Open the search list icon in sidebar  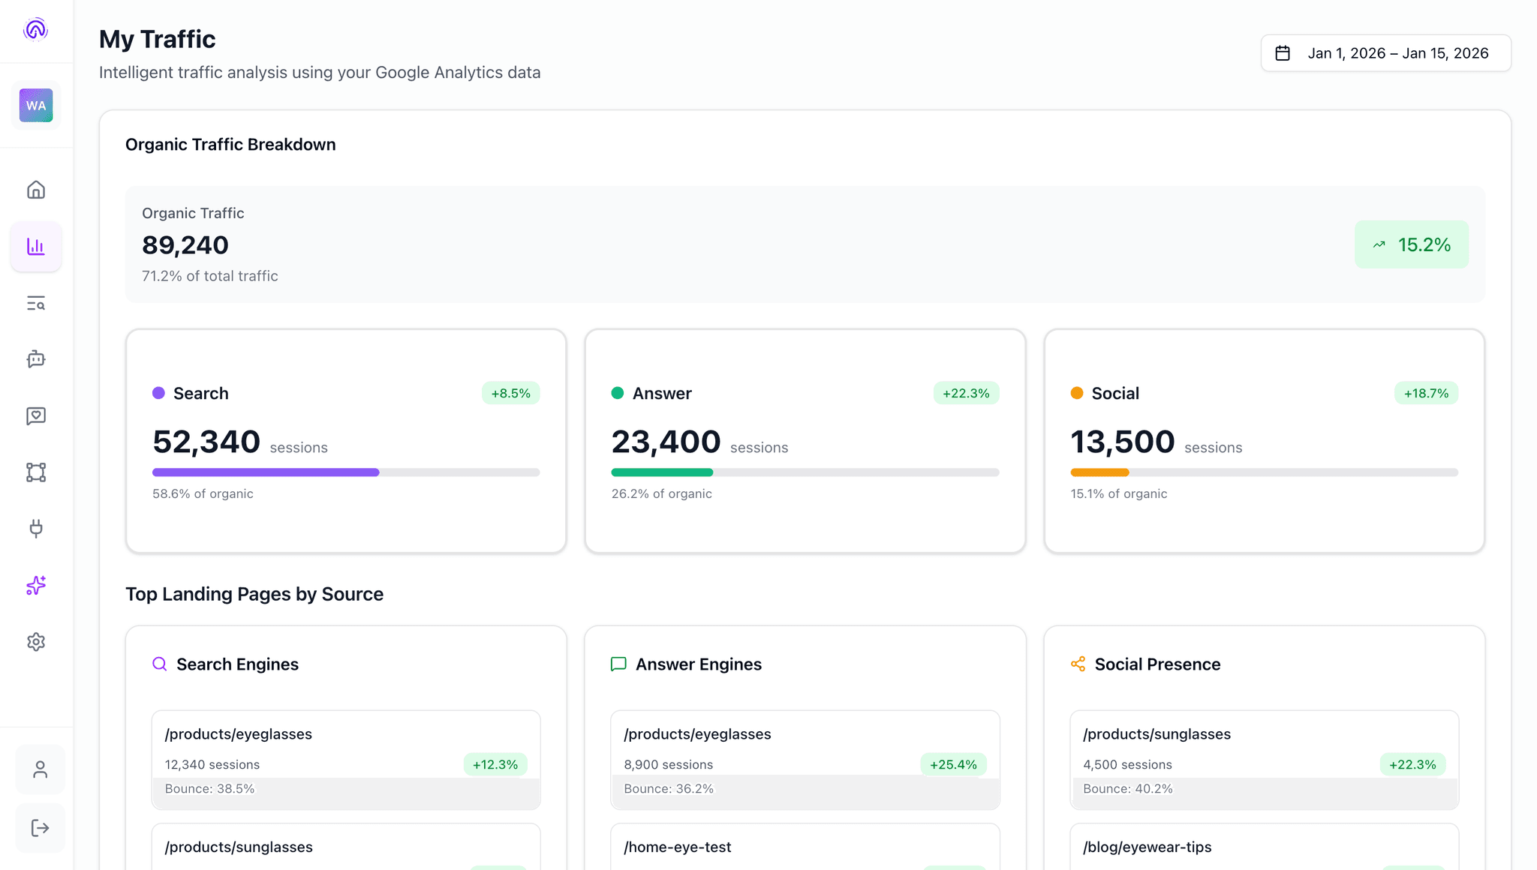pos(36,303)
